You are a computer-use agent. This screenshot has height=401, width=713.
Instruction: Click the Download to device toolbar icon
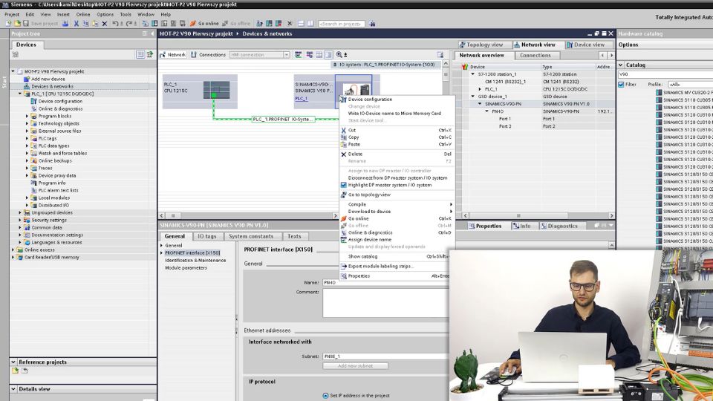coord(154,23)
